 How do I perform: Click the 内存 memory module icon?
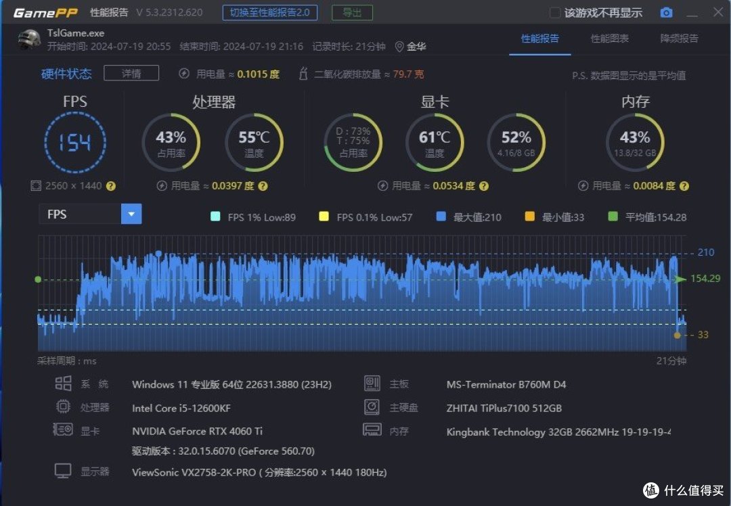372,429
